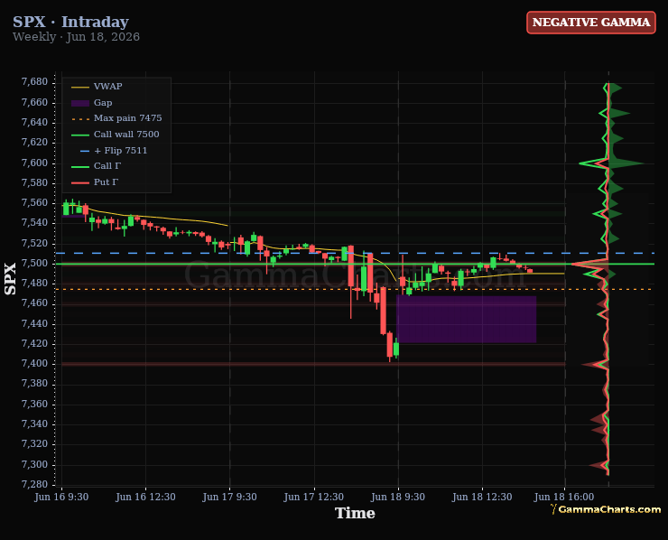This screenshot has width=668, height=540.
Task: Click the GammaCharts.com logo link
Action: pos(606,509)
